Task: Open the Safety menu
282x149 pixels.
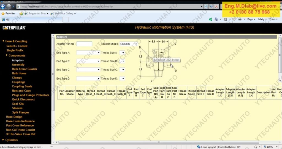Action: [262, 19]
